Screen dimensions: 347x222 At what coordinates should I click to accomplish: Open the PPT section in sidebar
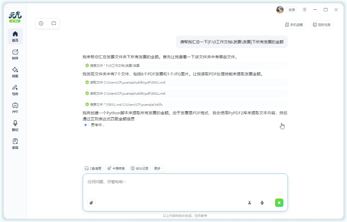[15, 108]
